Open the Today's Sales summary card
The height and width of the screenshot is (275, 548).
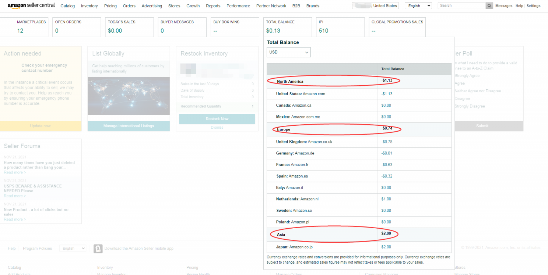click(x=129, y=27)
